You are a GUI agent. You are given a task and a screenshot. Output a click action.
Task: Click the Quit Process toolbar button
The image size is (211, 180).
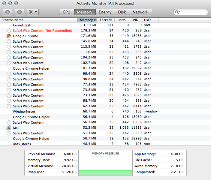tap(8, 12)
